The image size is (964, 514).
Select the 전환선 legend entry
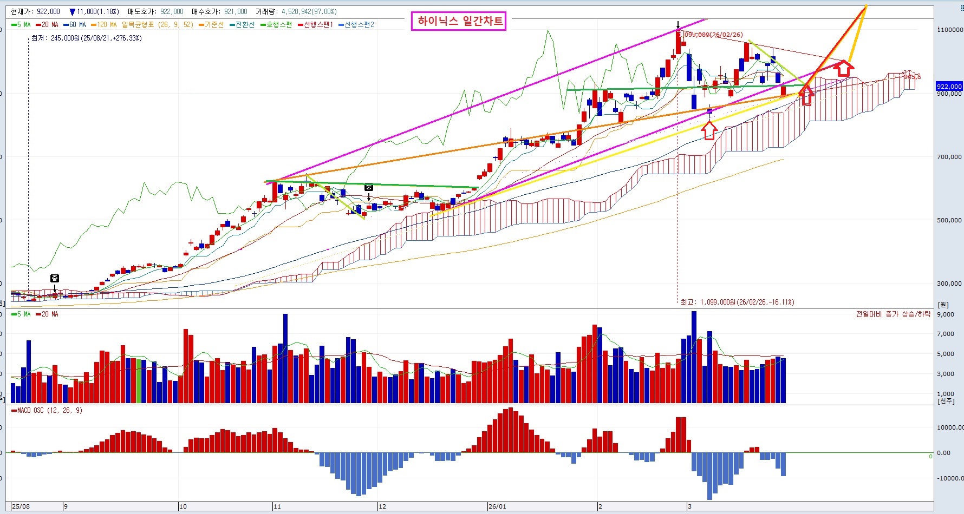click(x=242, y=24)
